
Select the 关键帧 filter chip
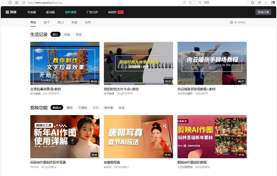click(83, 108)
